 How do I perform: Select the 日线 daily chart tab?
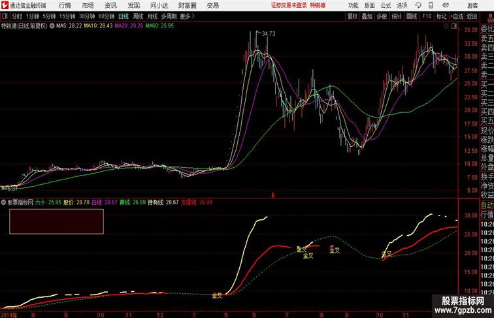[x=124, y=16]
